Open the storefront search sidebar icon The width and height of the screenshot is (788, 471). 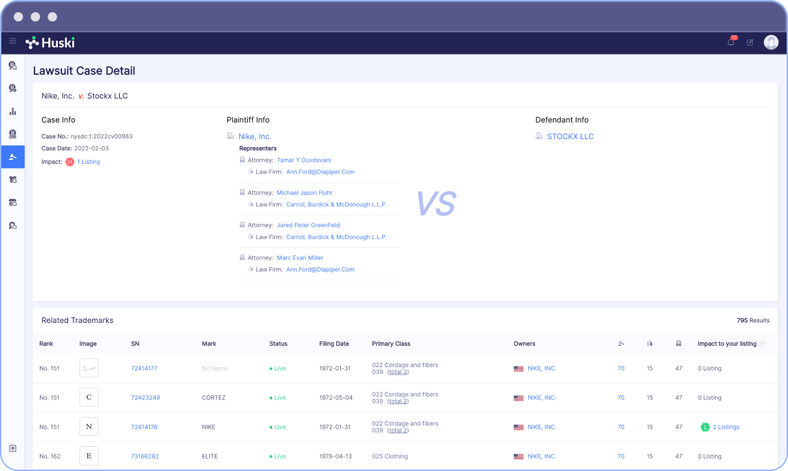(12, 202)
